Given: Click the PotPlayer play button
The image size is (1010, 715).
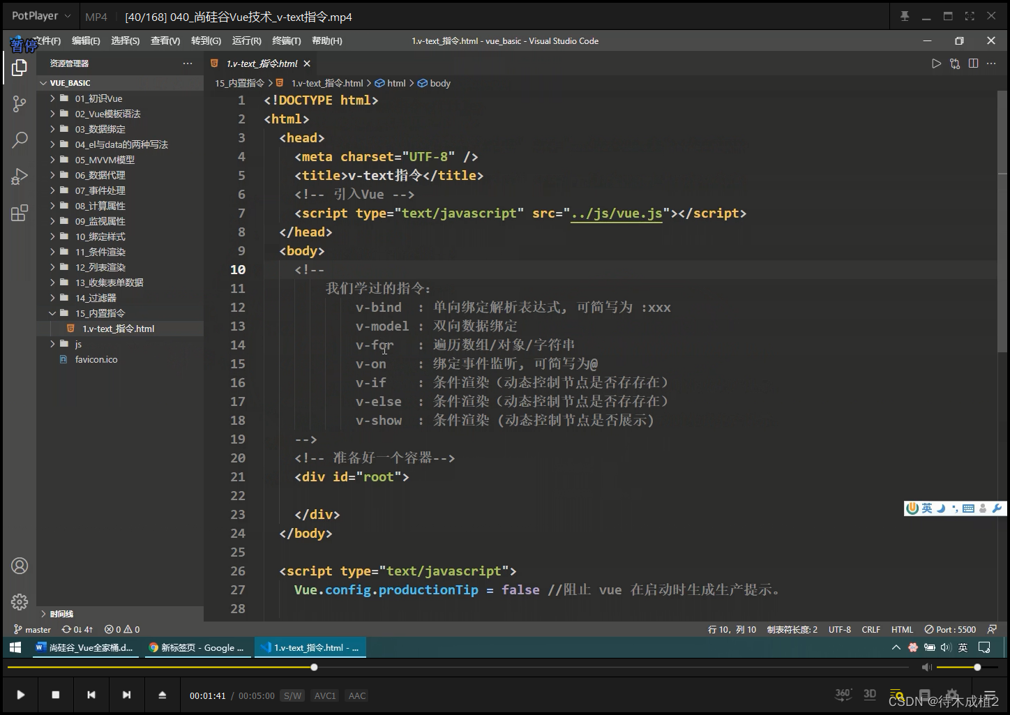Looking at the screenshot, I should click(20, 695).
